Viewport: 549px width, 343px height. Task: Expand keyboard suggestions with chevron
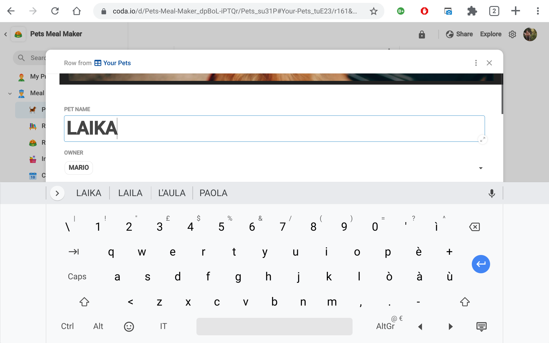pyautogui.click(x=57, y=193)
